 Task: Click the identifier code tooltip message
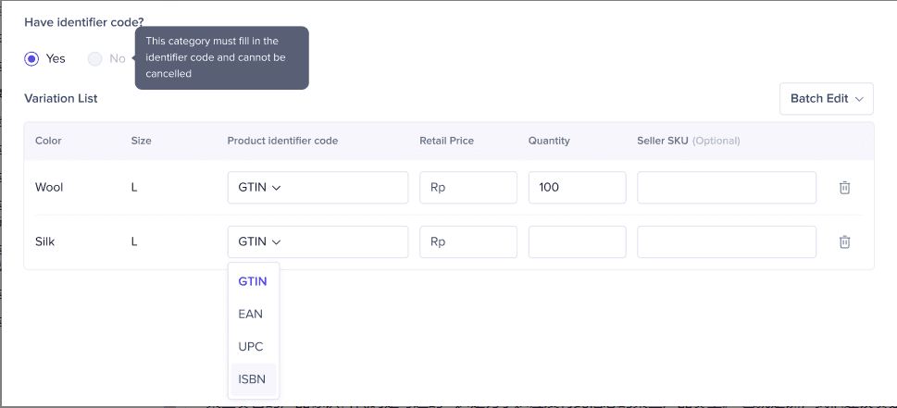(222, 57)
